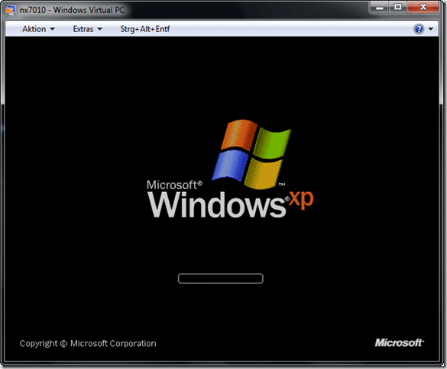Viewport: 447px width, 369px height.
Task: Expand the arrow beside the help icon
Action: (x=431, y=29)
